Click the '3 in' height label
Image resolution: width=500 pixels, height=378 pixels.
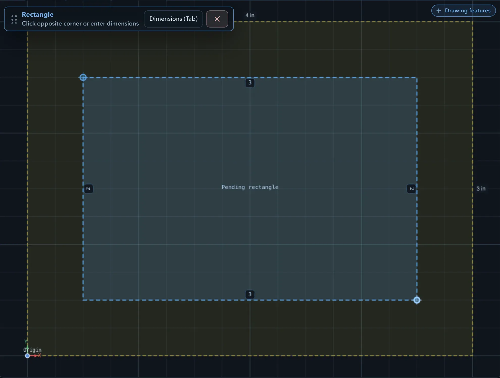[x=481, y=189]
